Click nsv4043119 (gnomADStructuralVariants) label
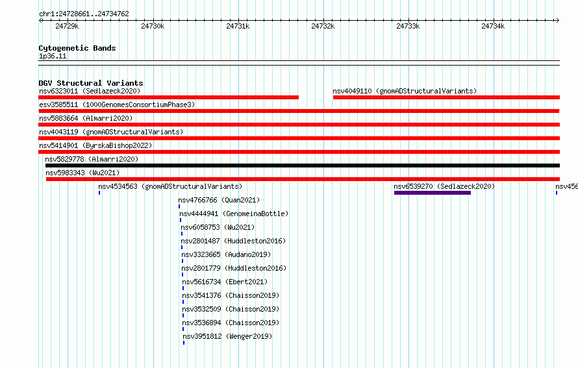Image resolution: width=578 pixels, height=368 pixels. pyautogui.click(x=111, y=132)
